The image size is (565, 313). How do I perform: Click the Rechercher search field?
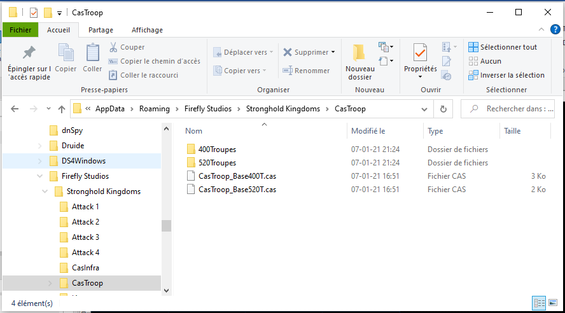(514, 109)
